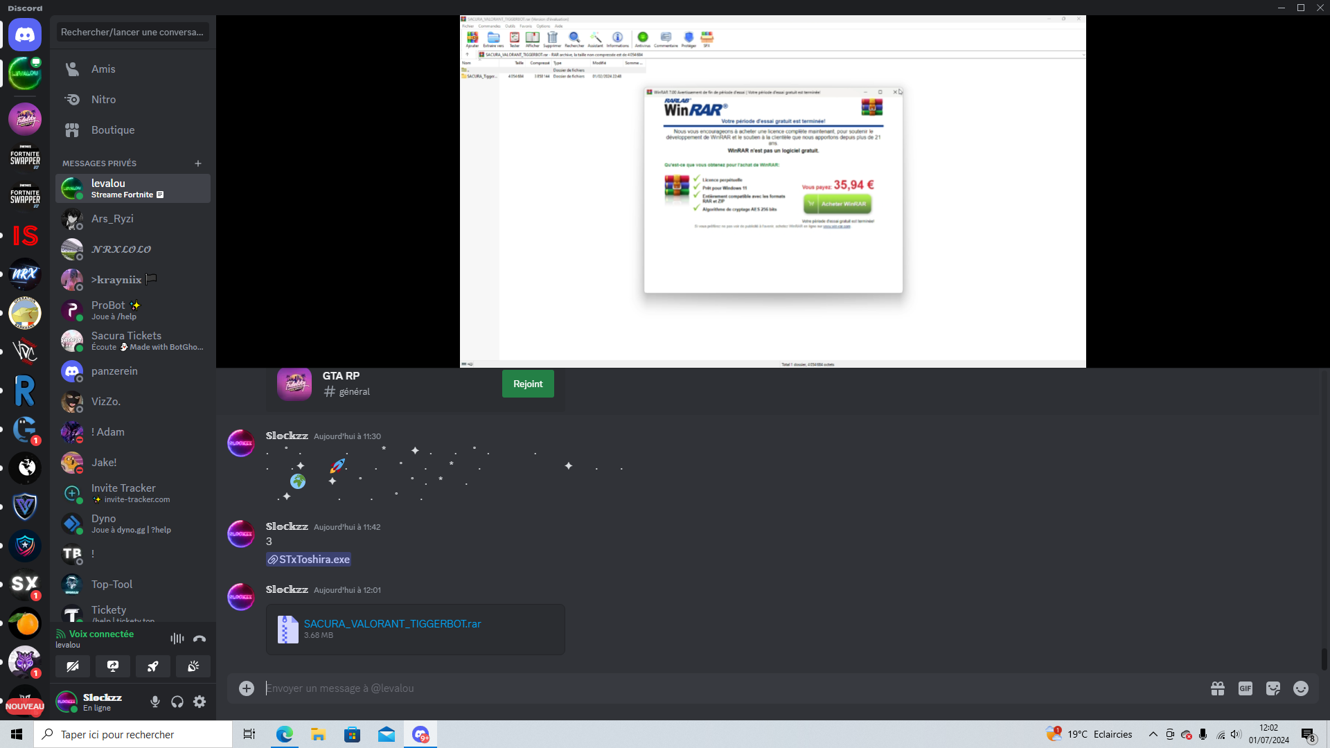Toggle camera on in voice panel

tap(73, 666)
